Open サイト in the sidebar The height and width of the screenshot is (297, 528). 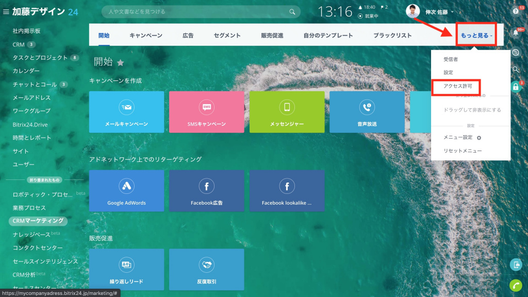coord(21,151)
